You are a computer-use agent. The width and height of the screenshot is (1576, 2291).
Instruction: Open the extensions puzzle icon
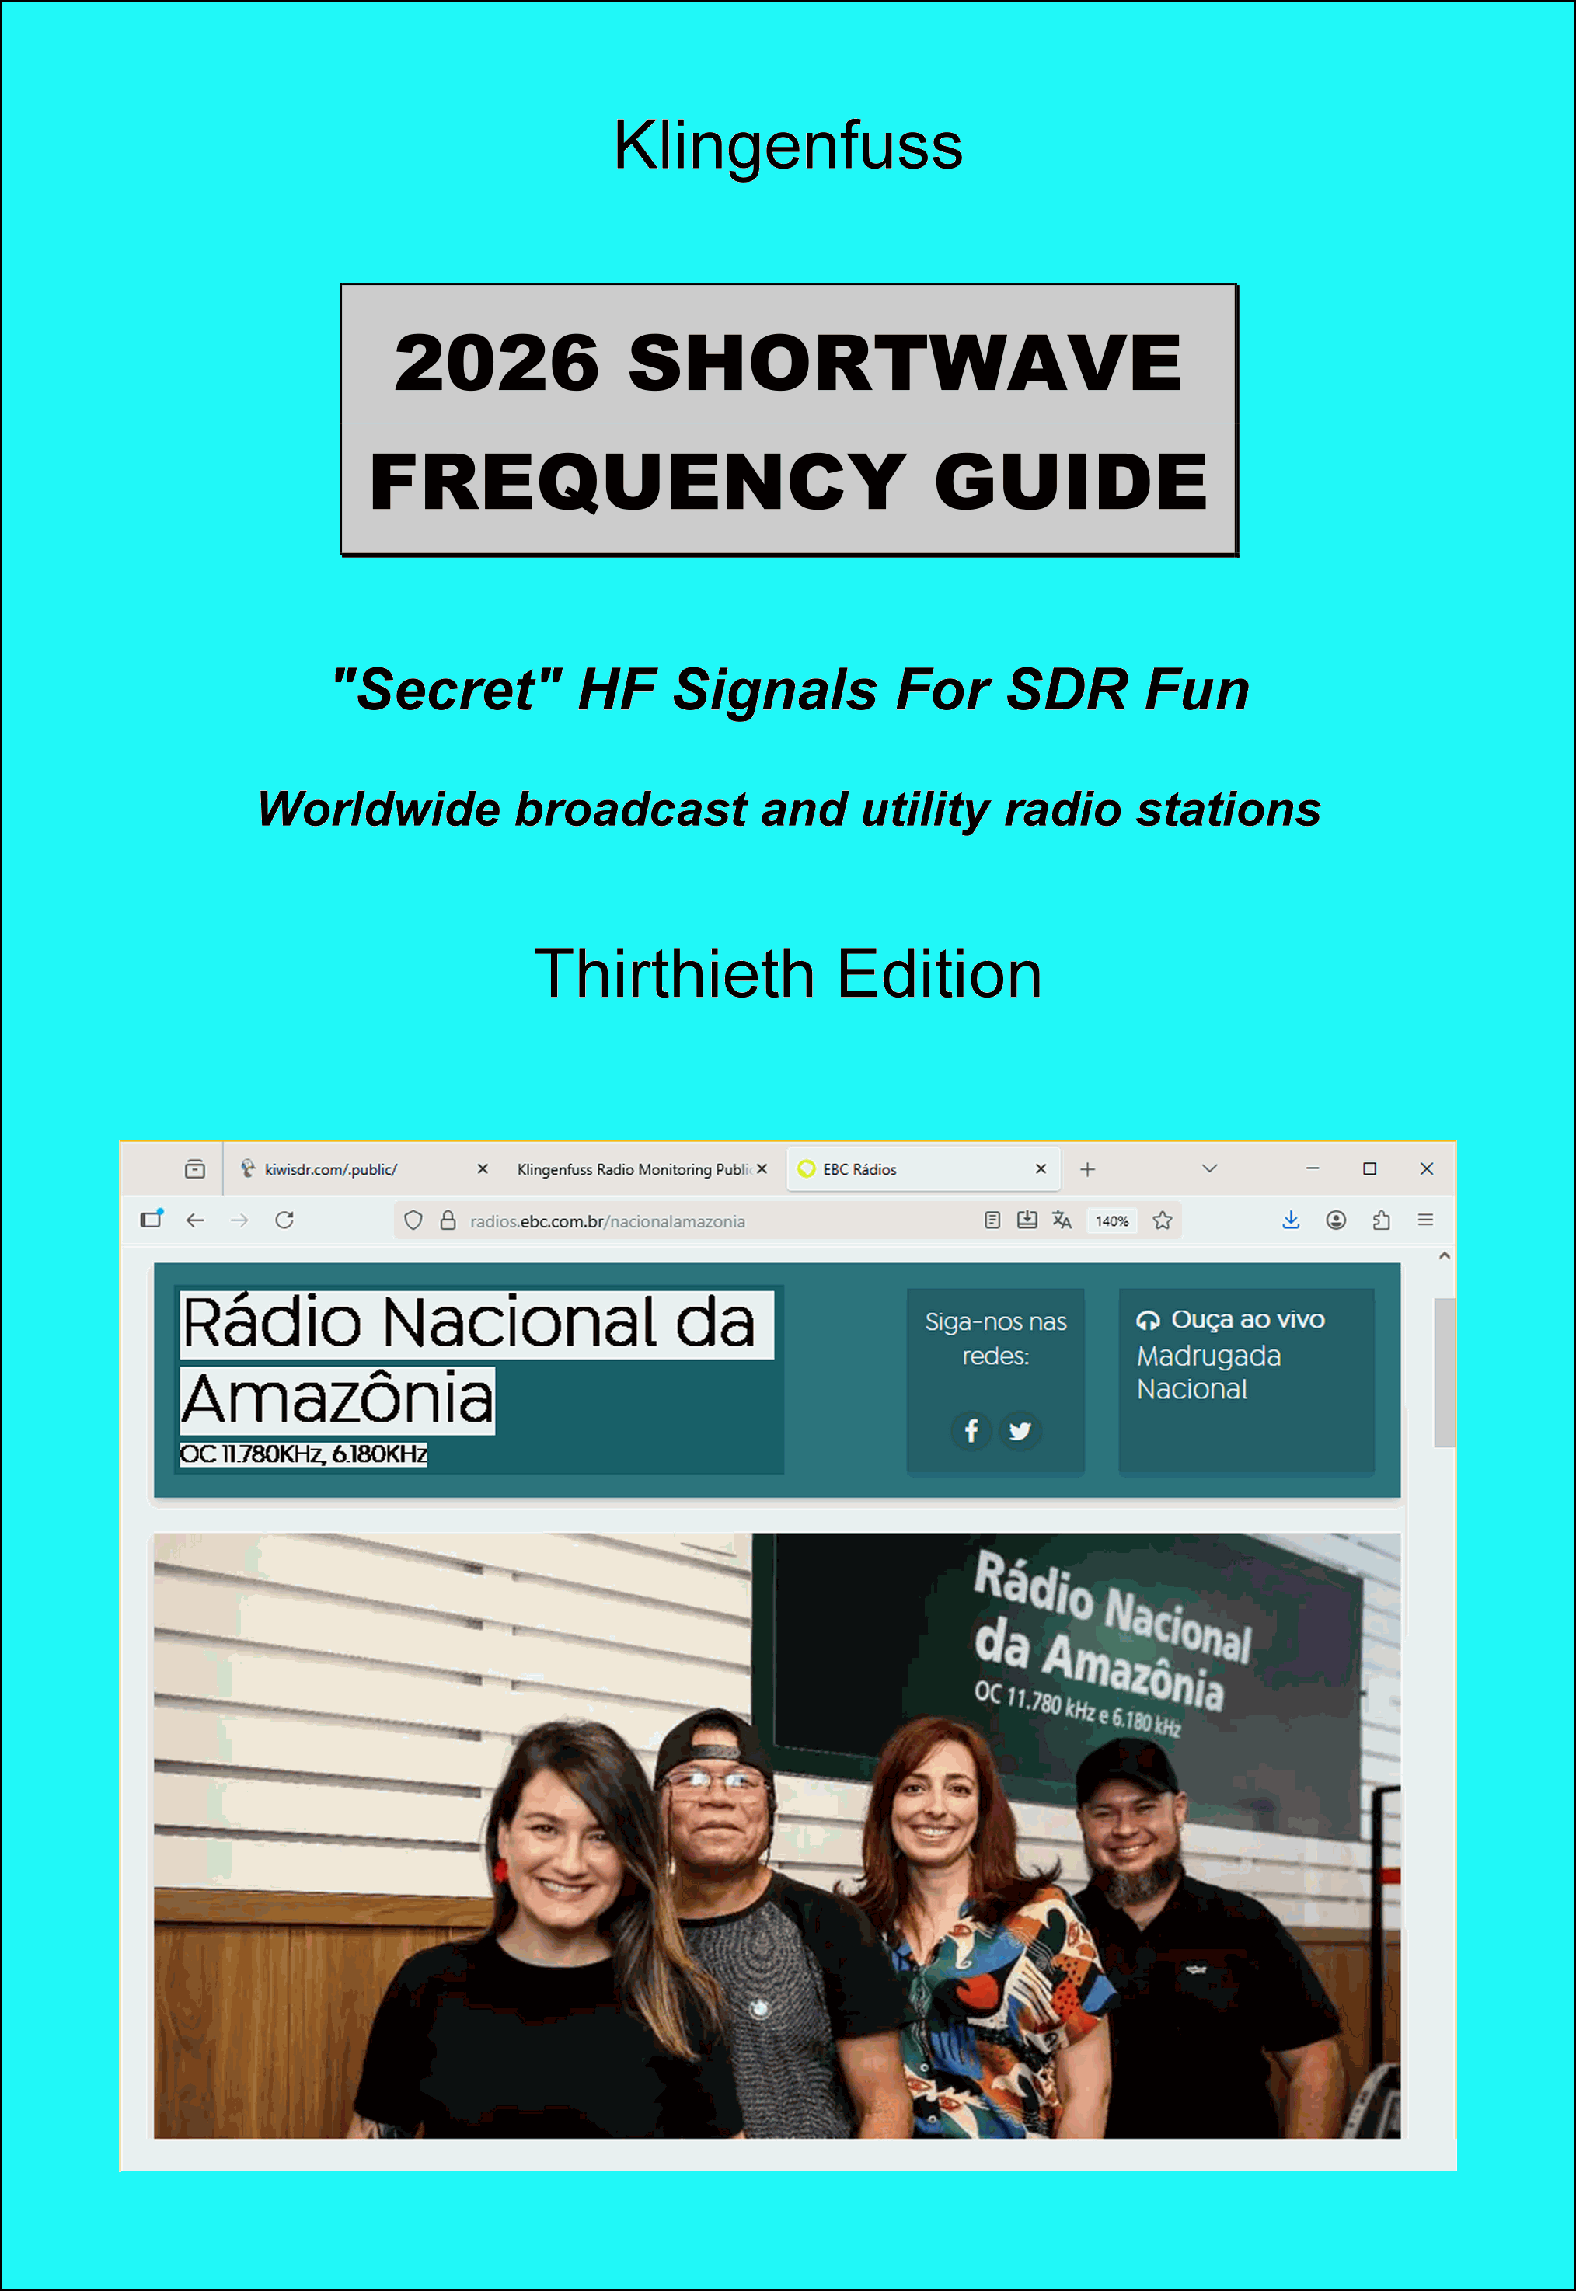click(x=1382, y=1220)
